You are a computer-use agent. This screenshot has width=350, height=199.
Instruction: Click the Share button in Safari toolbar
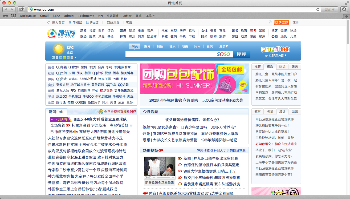pyautogui.click(x=21, y=9)
